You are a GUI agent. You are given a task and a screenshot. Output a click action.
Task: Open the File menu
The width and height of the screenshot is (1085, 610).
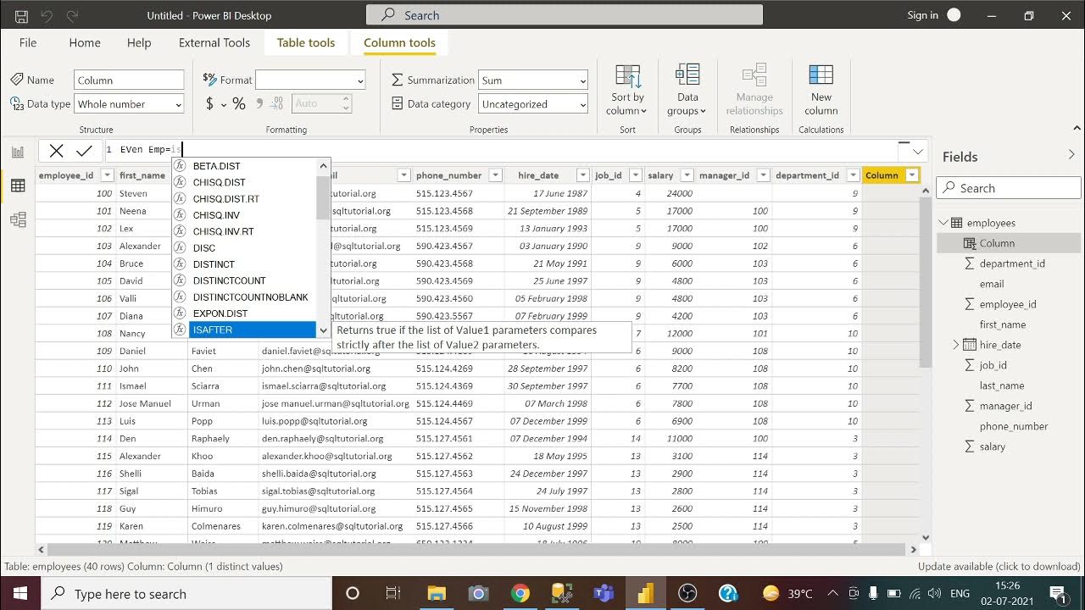[28, 42]
